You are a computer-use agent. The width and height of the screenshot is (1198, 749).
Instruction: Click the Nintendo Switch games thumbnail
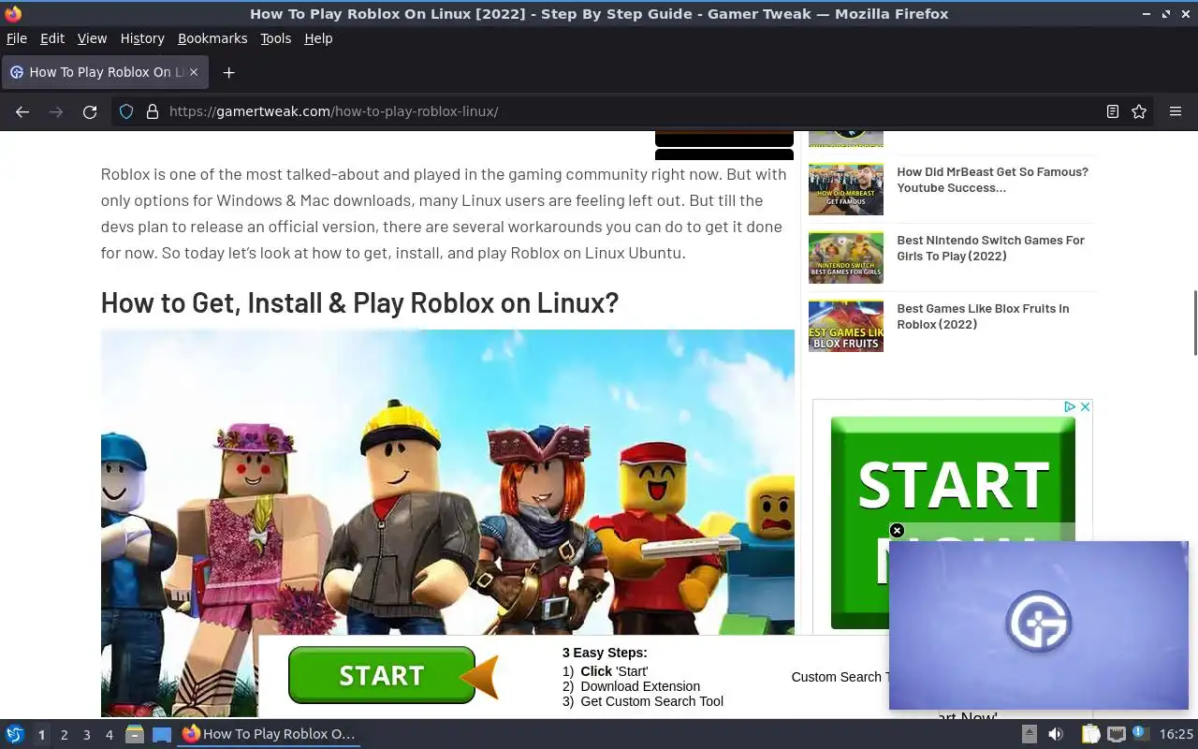846,257
